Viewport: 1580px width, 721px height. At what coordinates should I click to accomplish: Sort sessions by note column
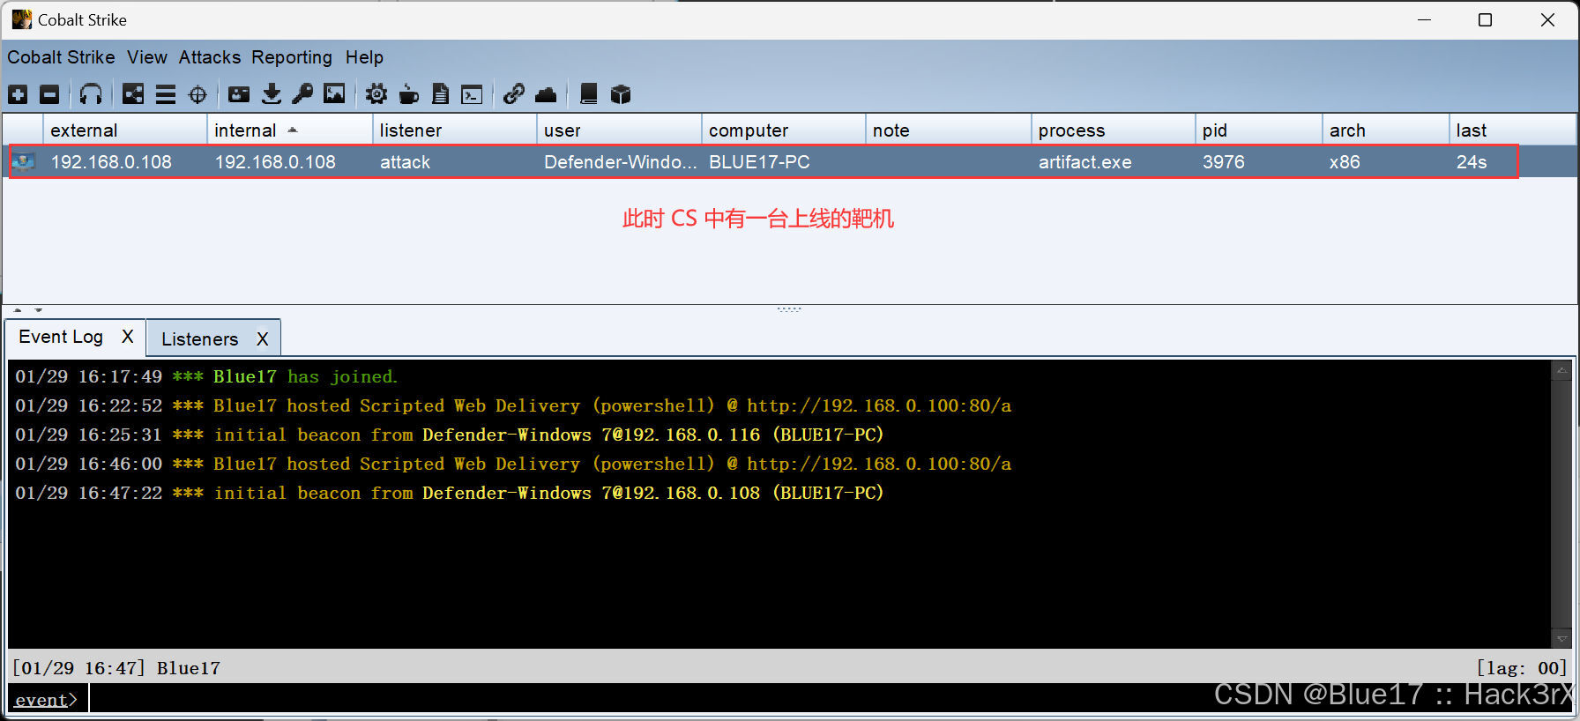pyautogui.click(x=949, y=130)
